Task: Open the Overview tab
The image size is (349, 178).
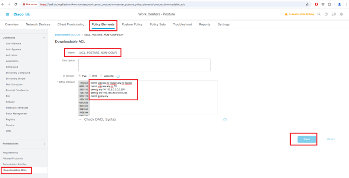Action: (x=12, y=24)
